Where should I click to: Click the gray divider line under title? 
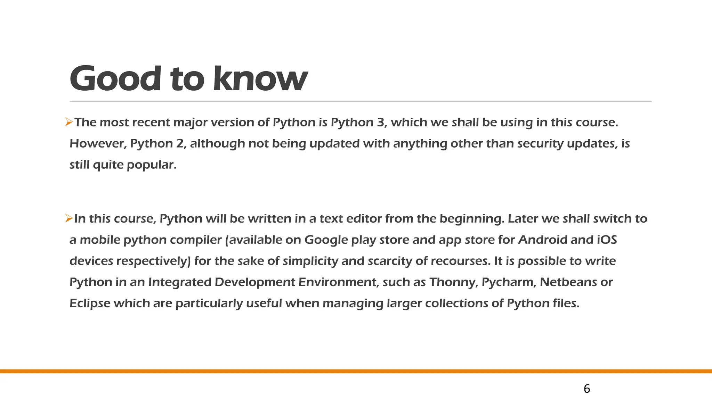pos(360,101)
